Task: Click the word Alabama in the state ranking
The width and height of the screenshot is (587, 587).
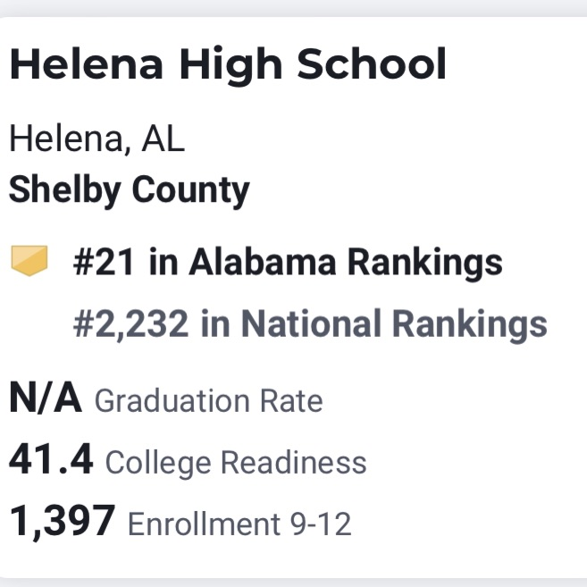Action: pyautogui.click(x=263, y=262)
